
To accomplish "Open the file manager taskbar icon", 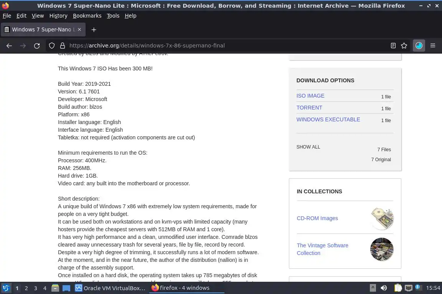I will click(55, 288).
